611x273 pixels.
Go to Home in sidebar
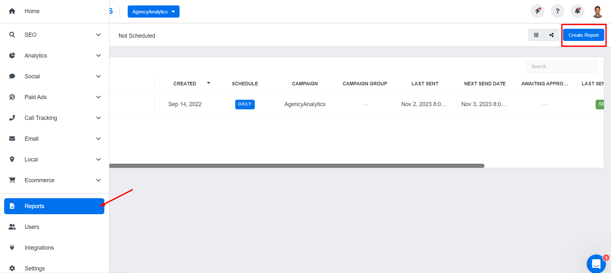[x=32, y=11]
